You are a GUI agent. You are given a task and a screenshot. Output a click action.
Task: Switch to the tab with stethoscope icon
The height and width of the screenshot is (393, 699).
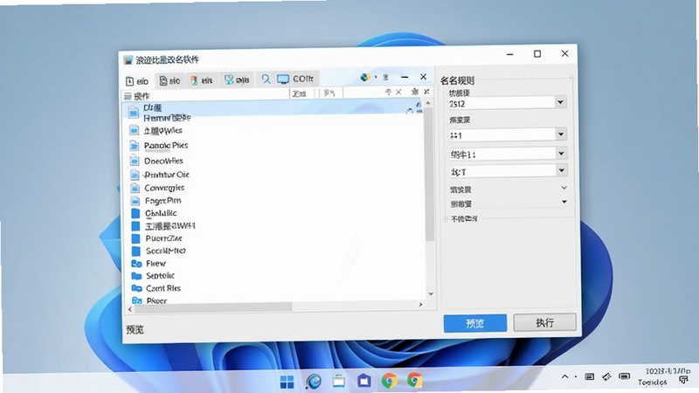(237, 79)
